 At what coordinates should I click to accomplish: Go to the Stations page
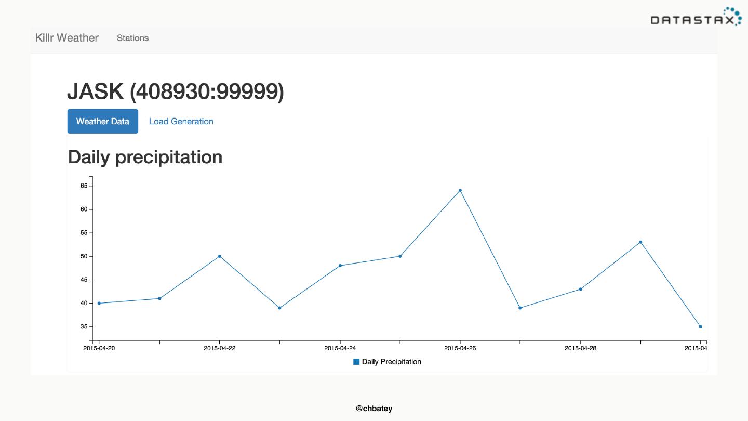coord(132,38)
